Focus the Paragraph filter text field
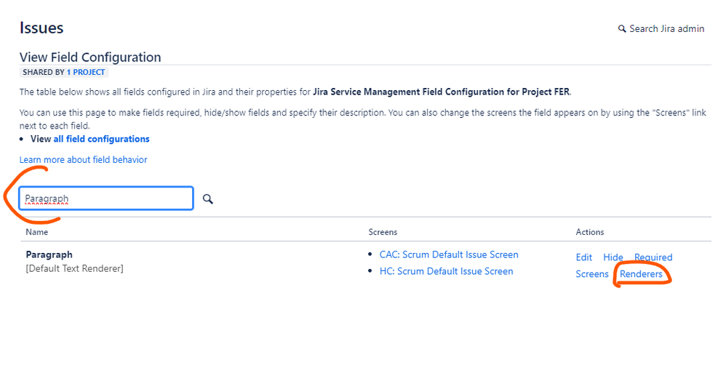This screenshot has height=386, width=726. (x=106, y=198)
